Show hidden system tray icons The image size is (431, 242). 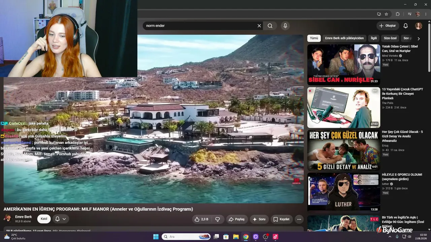pyautogui.click(x=390, y=237)
